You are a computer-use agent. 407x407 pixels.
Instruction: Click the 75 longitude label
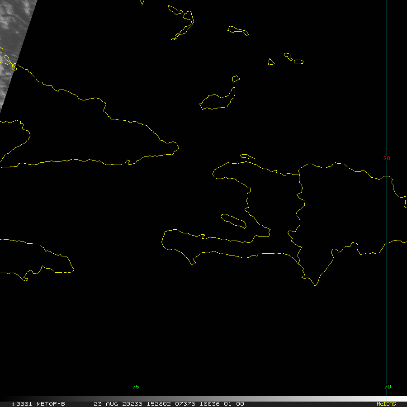pyautogui.click(x=136, y=387)
